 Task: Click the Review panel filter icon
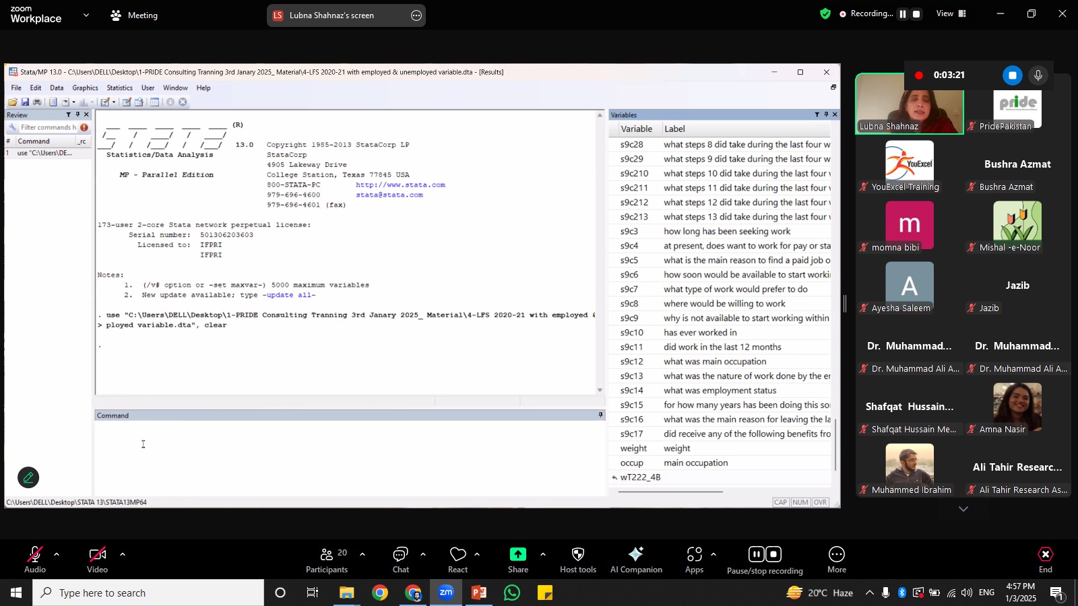(x=68, y=114)
